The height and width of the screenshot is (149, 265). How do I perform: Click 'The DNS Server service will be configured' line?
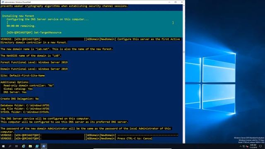(x=45, y=119)
